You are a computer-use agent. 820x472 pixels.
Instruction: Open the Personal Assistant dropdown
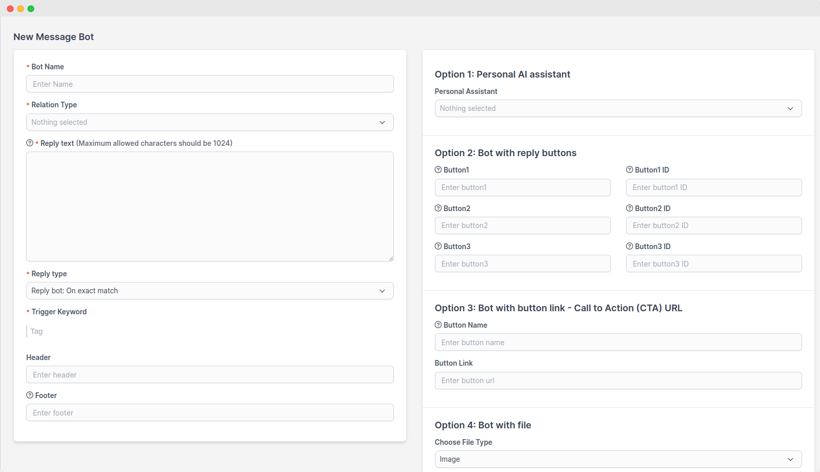618,108
